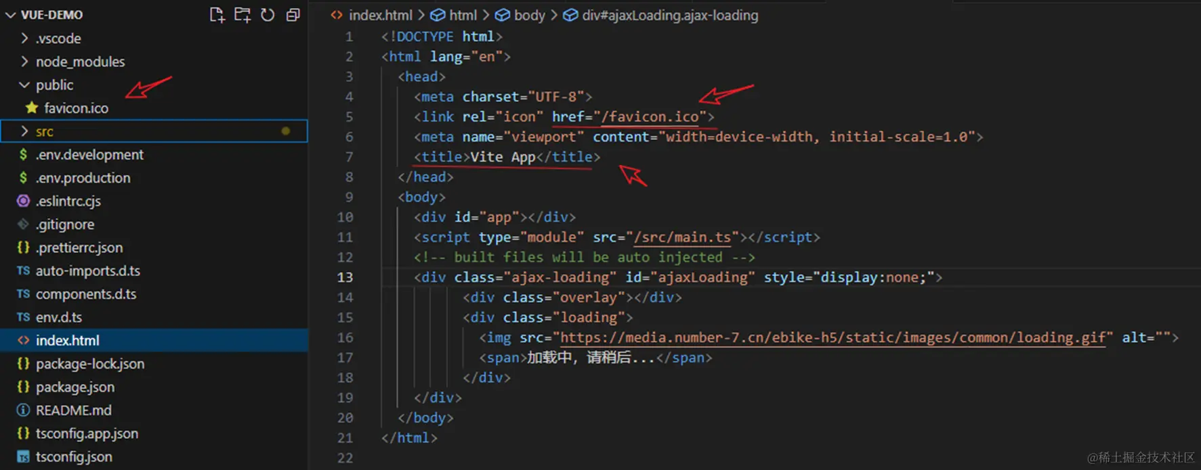Follow the /favicon.ico href link
This screenshot has width=1201, height=470.
650,117
